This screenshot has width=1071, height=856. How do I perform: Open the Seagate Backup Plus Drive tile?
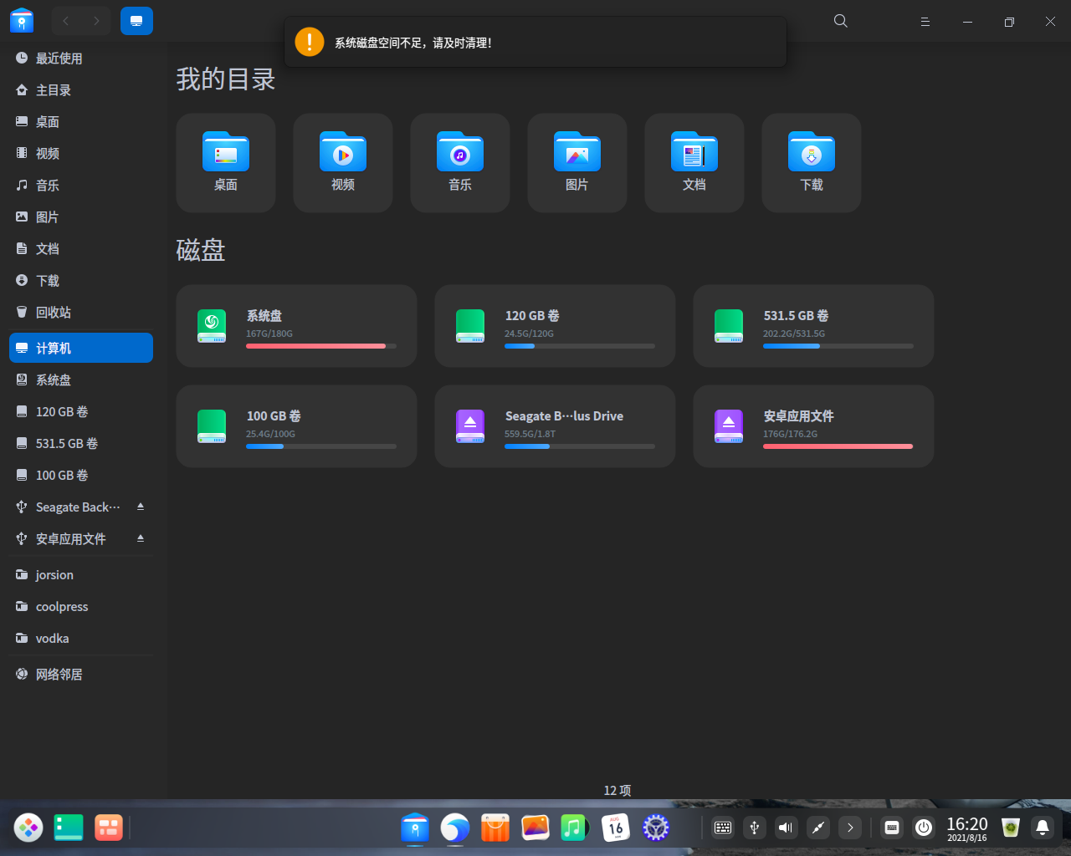click(555, 426)
